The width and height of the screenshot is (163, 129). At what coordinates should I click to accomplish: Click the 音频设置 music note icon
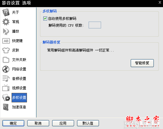click(x=6, y=79)
